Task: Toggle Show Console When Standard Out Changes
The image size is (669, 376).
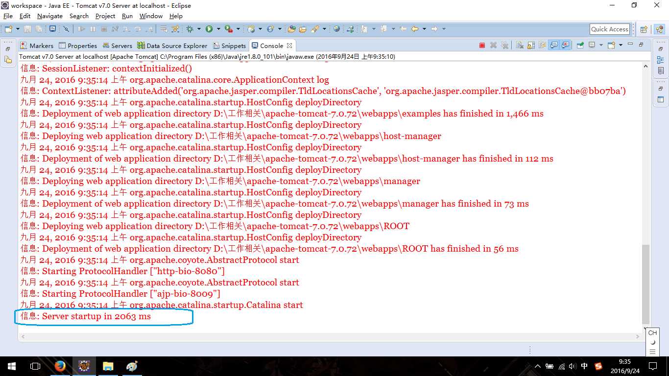Action: [x=553, y=45]
